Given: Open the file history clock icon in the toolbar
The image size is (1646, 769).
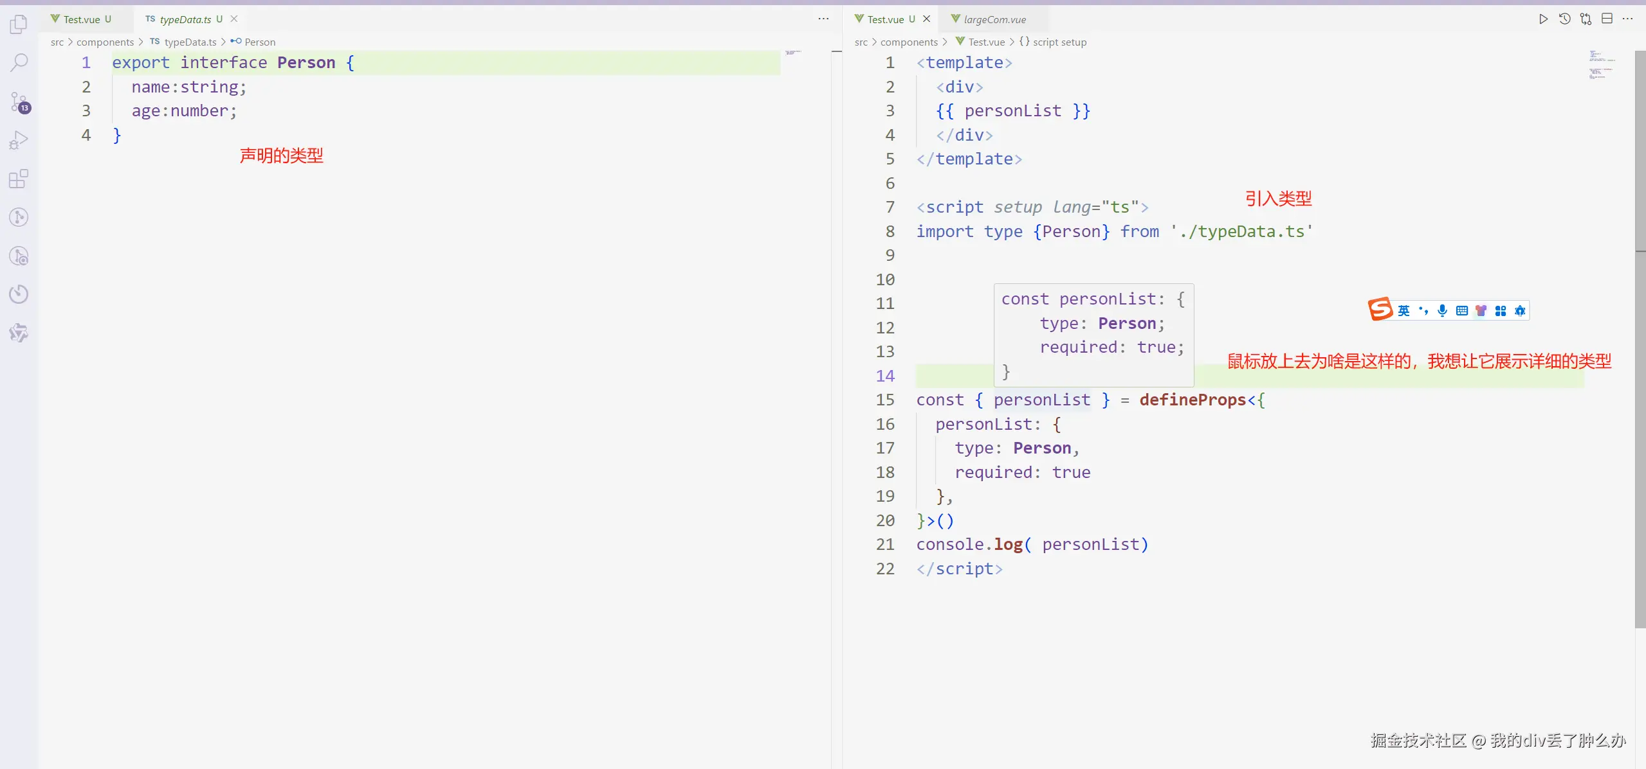Looking at the screenshot, I should click(1564, 19).
